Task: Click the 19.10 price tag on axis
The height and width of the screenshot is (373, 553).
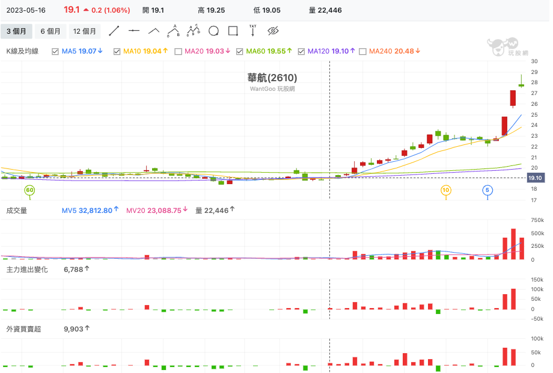Action: (535, 178)
